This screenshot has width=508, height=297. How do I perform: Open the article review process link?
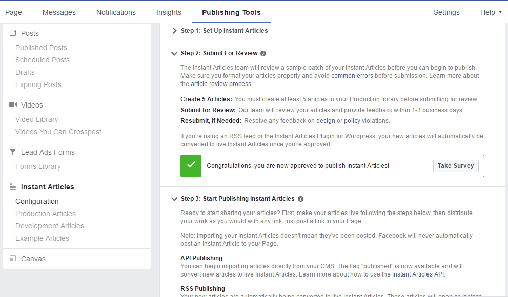pyautogui.click(x=220, y=84)
